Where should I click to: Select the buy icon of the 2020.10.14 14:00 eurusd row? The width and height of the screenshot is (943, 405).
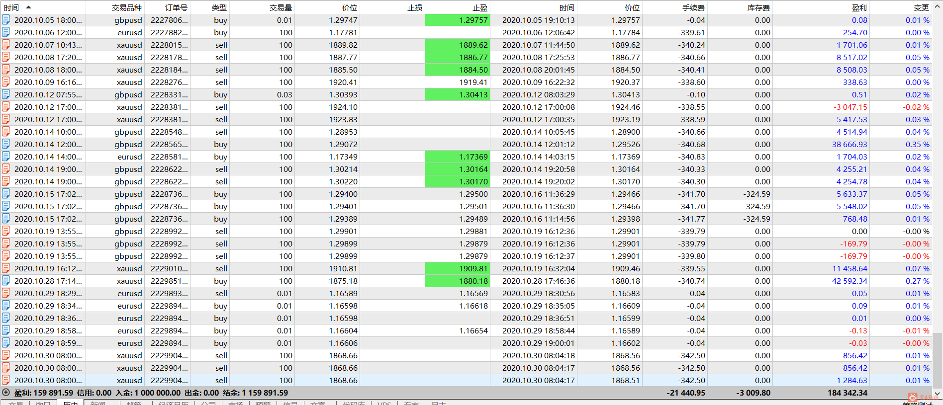click(6, 157)
